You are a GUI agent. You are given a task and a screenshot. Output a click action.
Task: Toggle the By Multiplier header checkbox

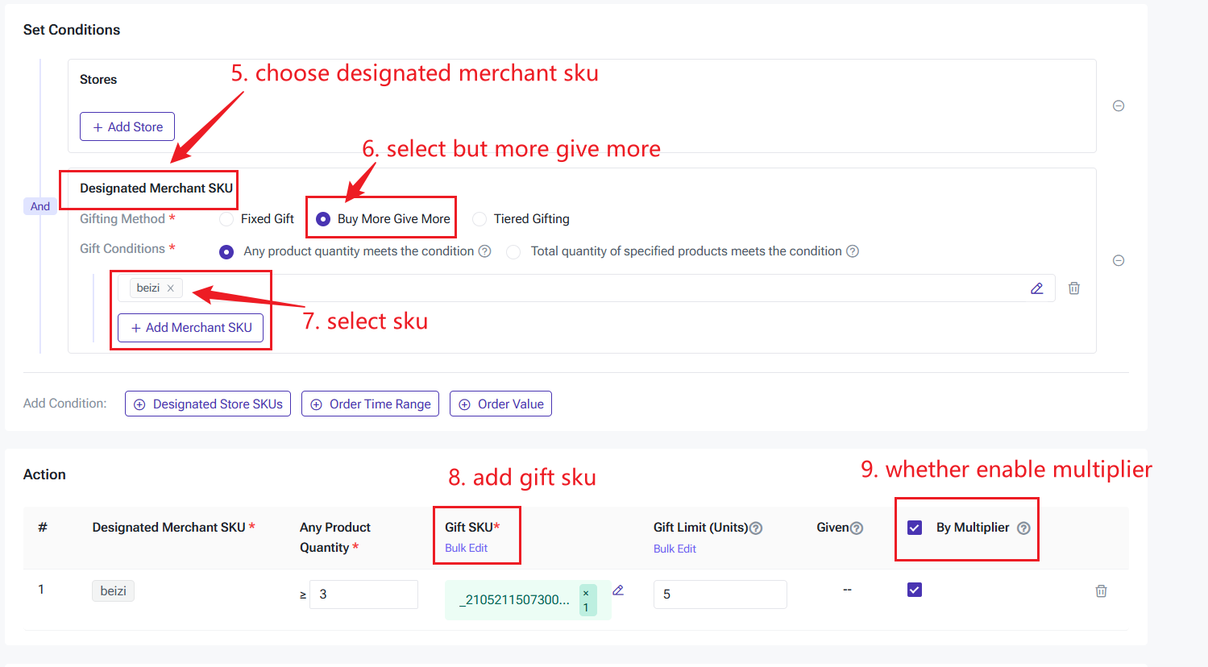point(915,528)
